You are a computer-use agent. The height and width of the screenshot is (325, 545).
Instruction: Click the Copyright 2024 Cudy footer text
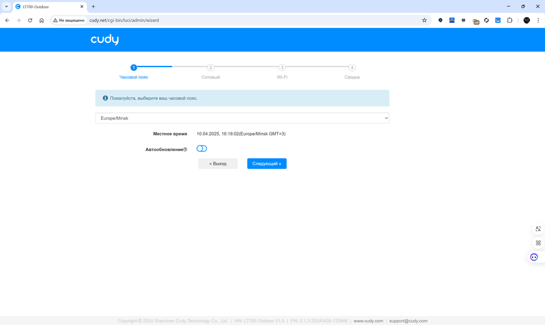[x=173, y=321]
